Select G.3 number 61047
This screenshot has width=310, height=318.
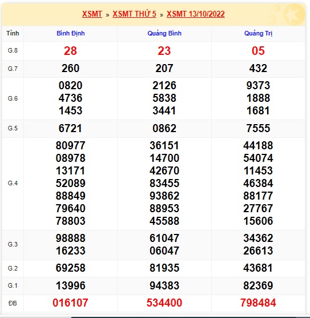[164, 238]
